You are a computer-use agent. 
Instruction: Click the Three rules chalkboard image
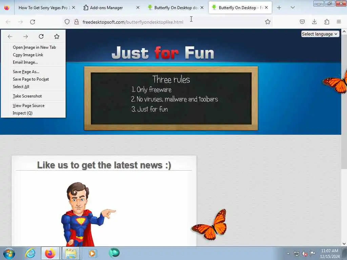[171, 99]
